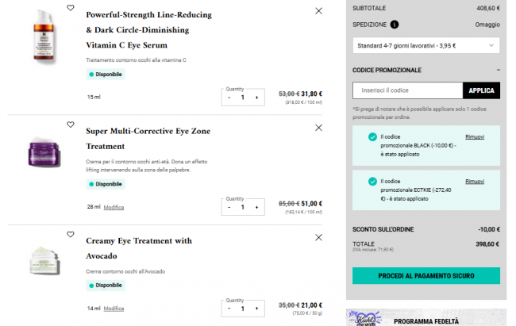Add Vitamin C Eye Serum to wishlist
This screenshot has height=326, width=516.
point(70,9)
